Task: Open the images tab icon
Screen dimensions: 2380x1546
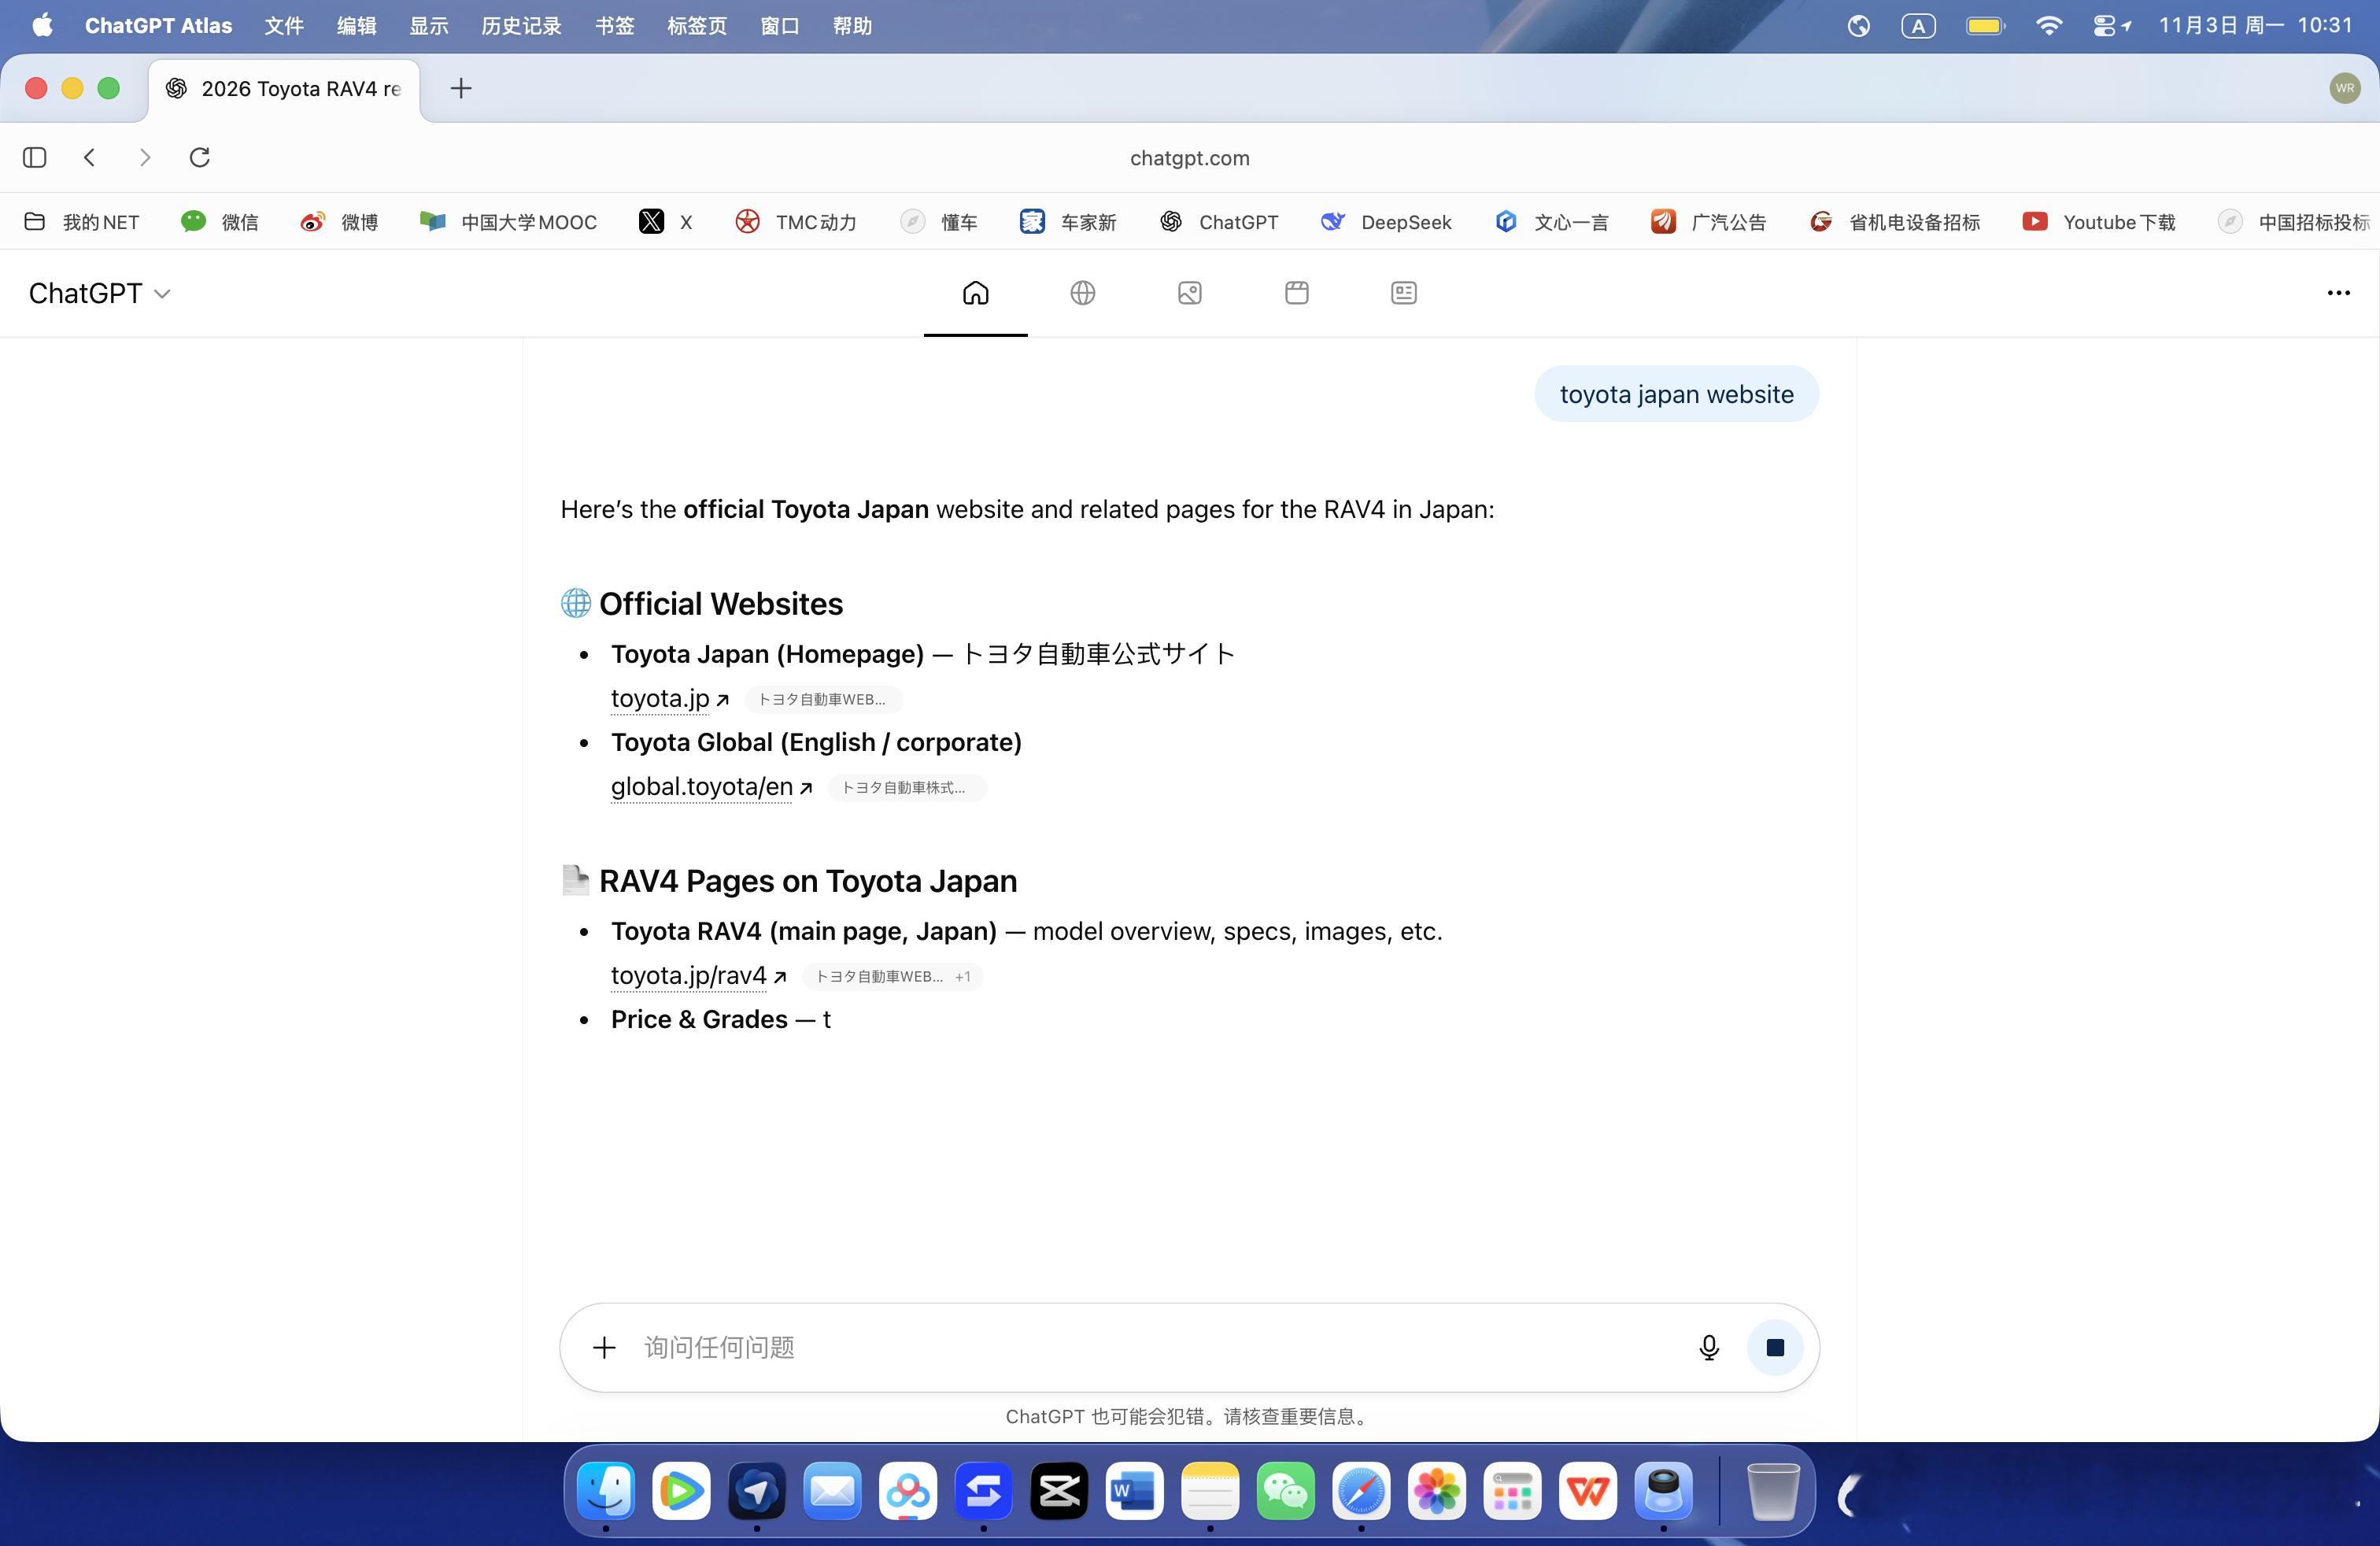Action: point(1189,293)
